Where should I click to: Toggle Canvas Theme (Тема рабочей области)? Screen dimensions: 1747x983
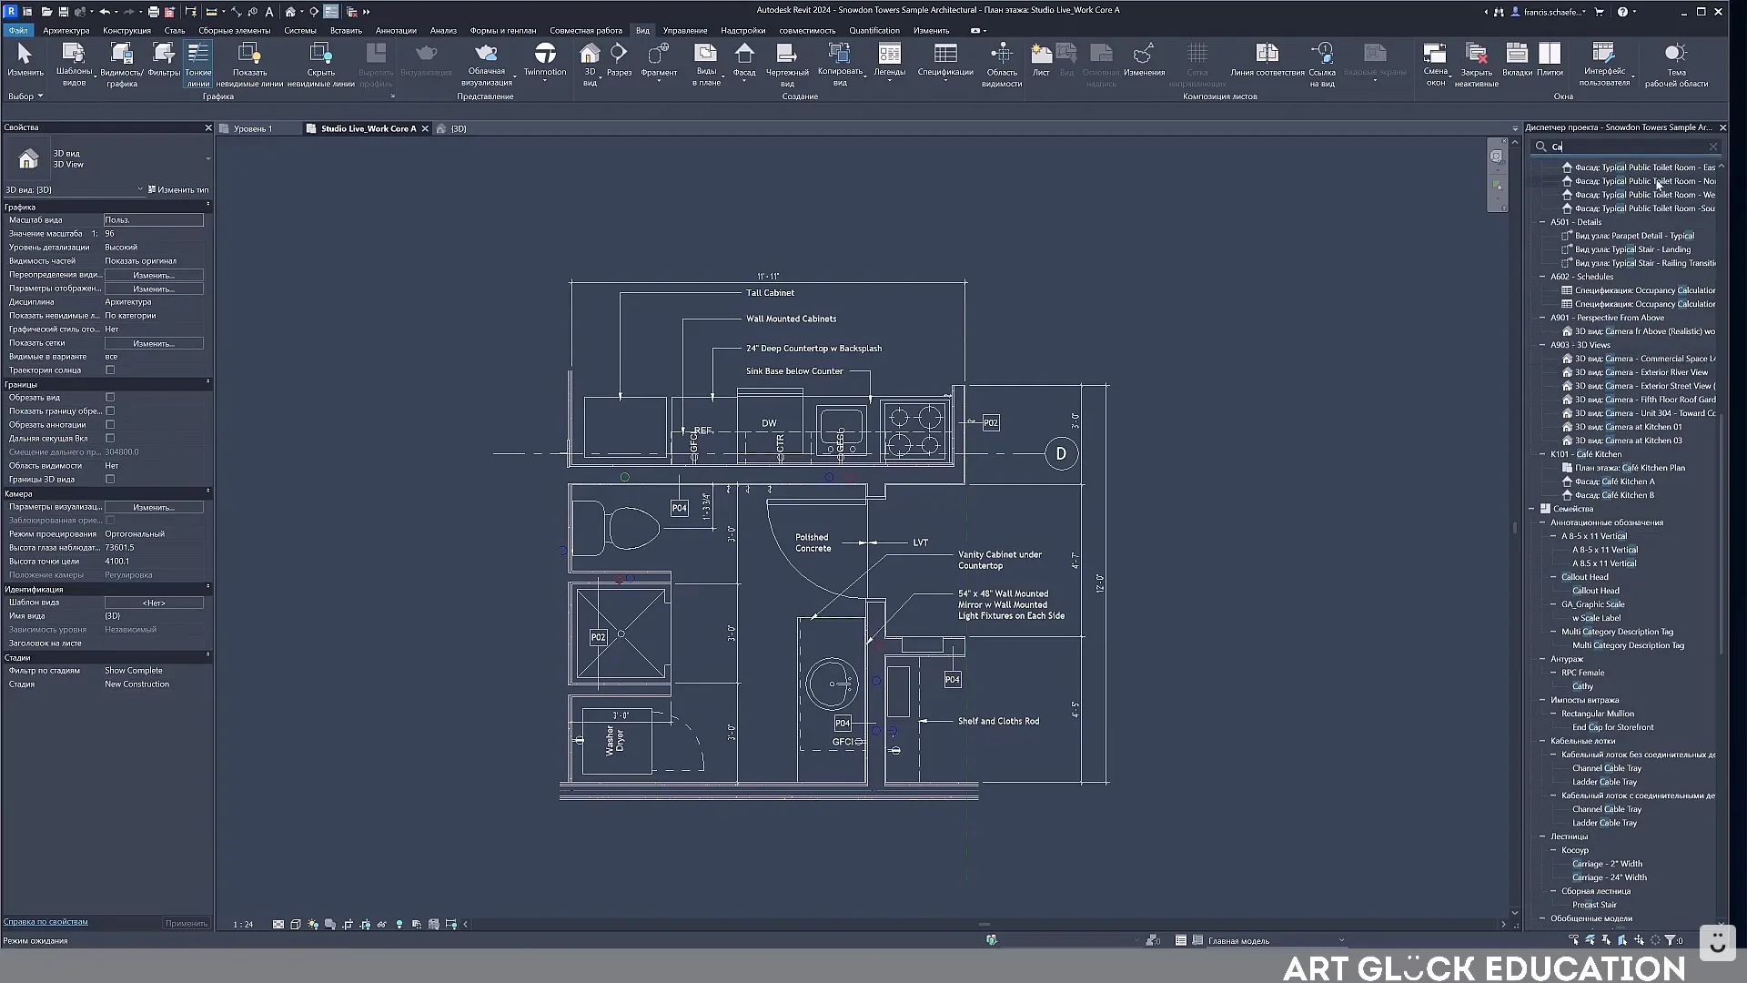(1676, 64)
